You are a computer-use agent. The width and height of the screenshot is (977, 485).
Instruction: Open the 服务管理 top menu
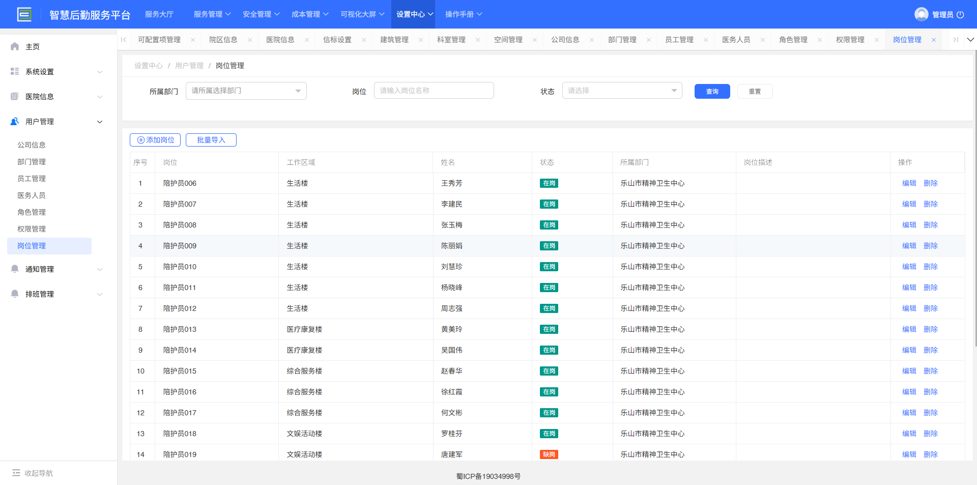coord(212,14)
